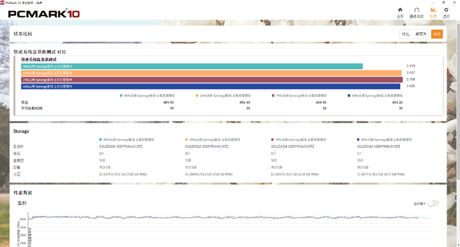This screenshot has height=247, width=460.
Task: Click the teal 90% legend marker under chart
Action: point(121,95)
